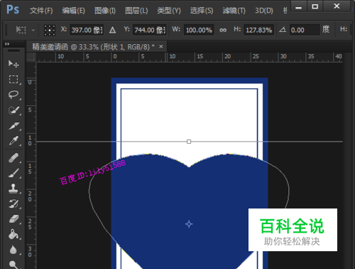
Task: Close the 精美邀请函 document tab
Action: pos(161,46)
